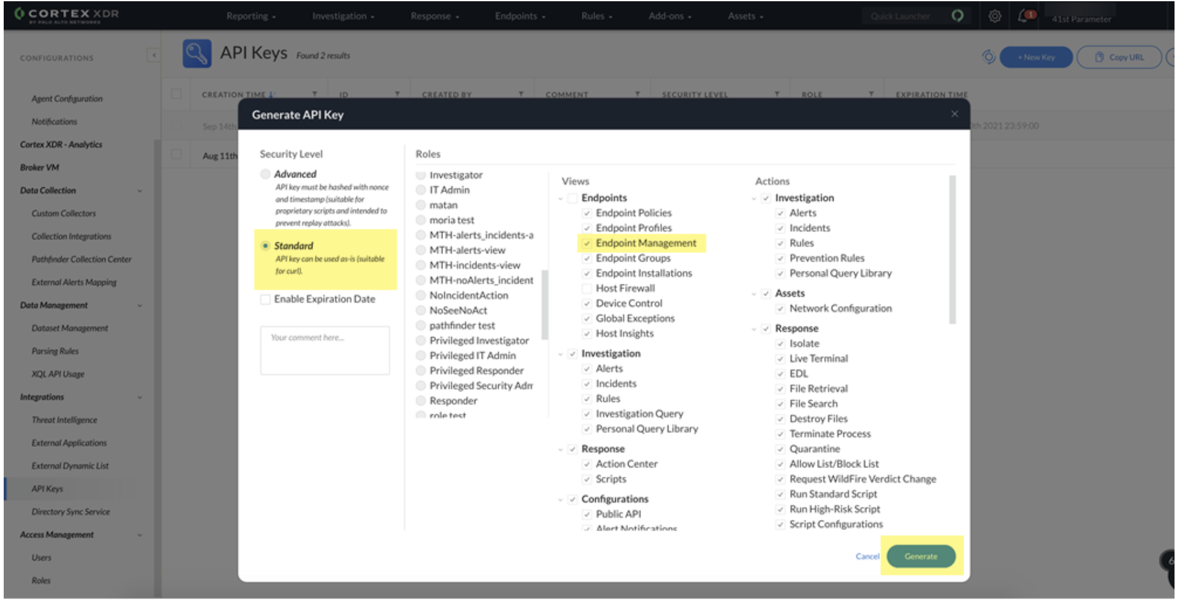The height and width of the screenshot is (601, 1177).
Task: Click the Cortex XDR logo
Action: 67,15
